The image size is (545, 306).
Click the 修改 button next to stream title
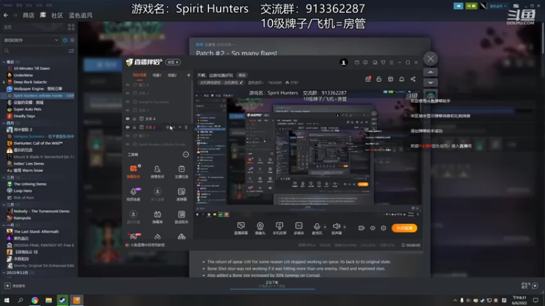click(242, 75)
